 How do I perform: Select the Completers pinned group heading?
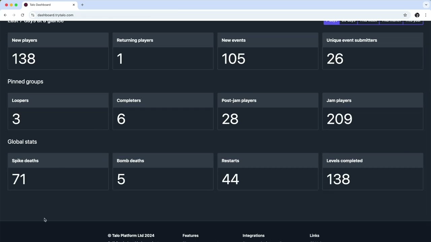tap(129, 100)
